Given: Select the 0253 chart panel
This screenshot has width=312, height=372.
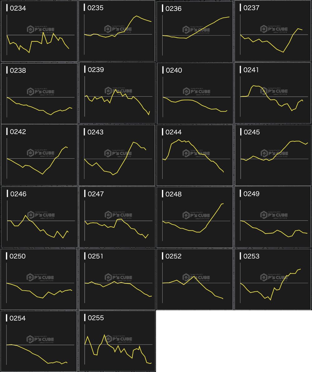Looking at the screenshot, I should point(273,279).
